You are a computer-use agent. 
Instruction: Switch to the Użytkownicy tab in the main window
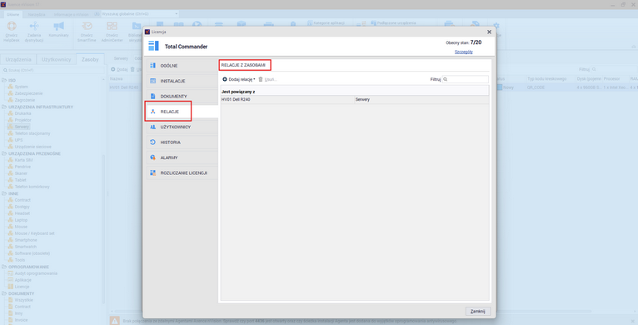point(56,59)
